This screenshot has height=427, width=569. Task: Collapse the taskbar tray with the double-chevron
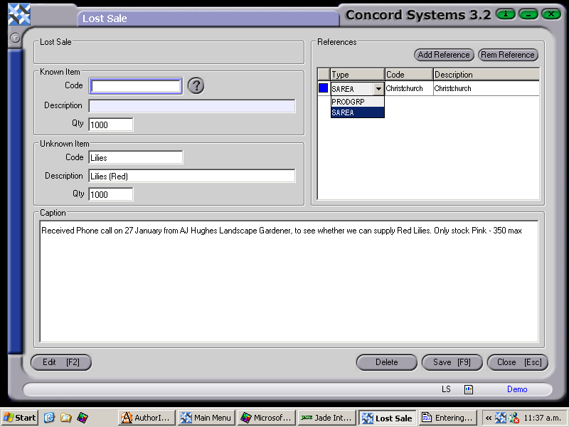pos(489,418)
